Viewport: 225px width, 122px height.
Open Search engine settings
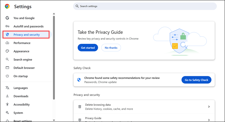coord(23,60)
